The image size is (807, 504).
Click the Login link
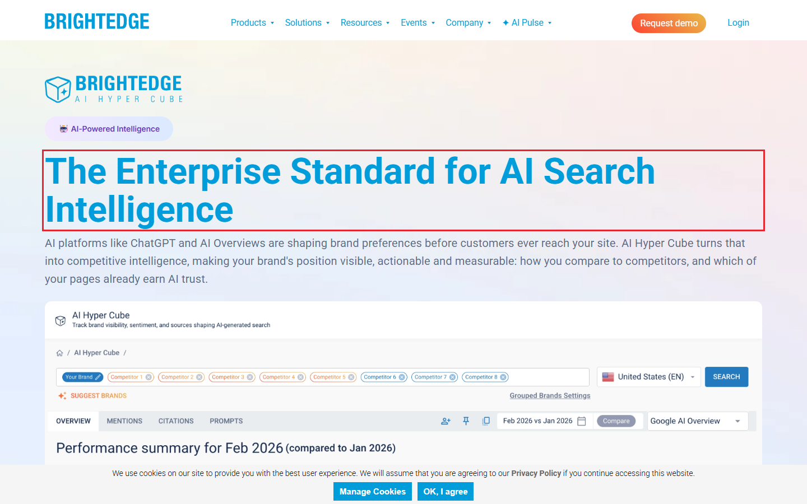point(738,23)
